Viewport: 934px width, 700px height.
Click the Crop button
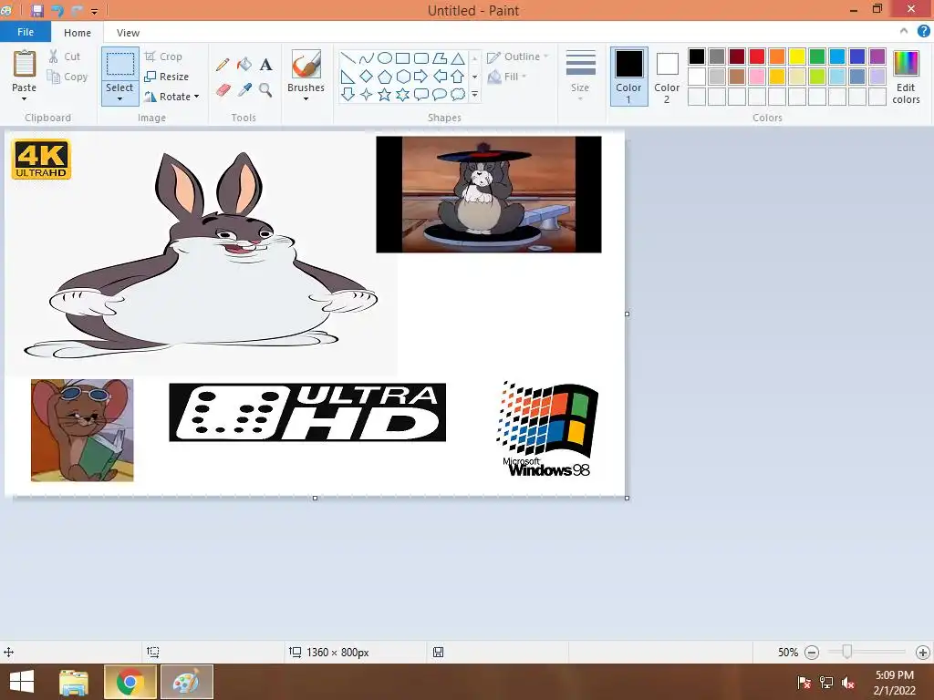[163, 57]
